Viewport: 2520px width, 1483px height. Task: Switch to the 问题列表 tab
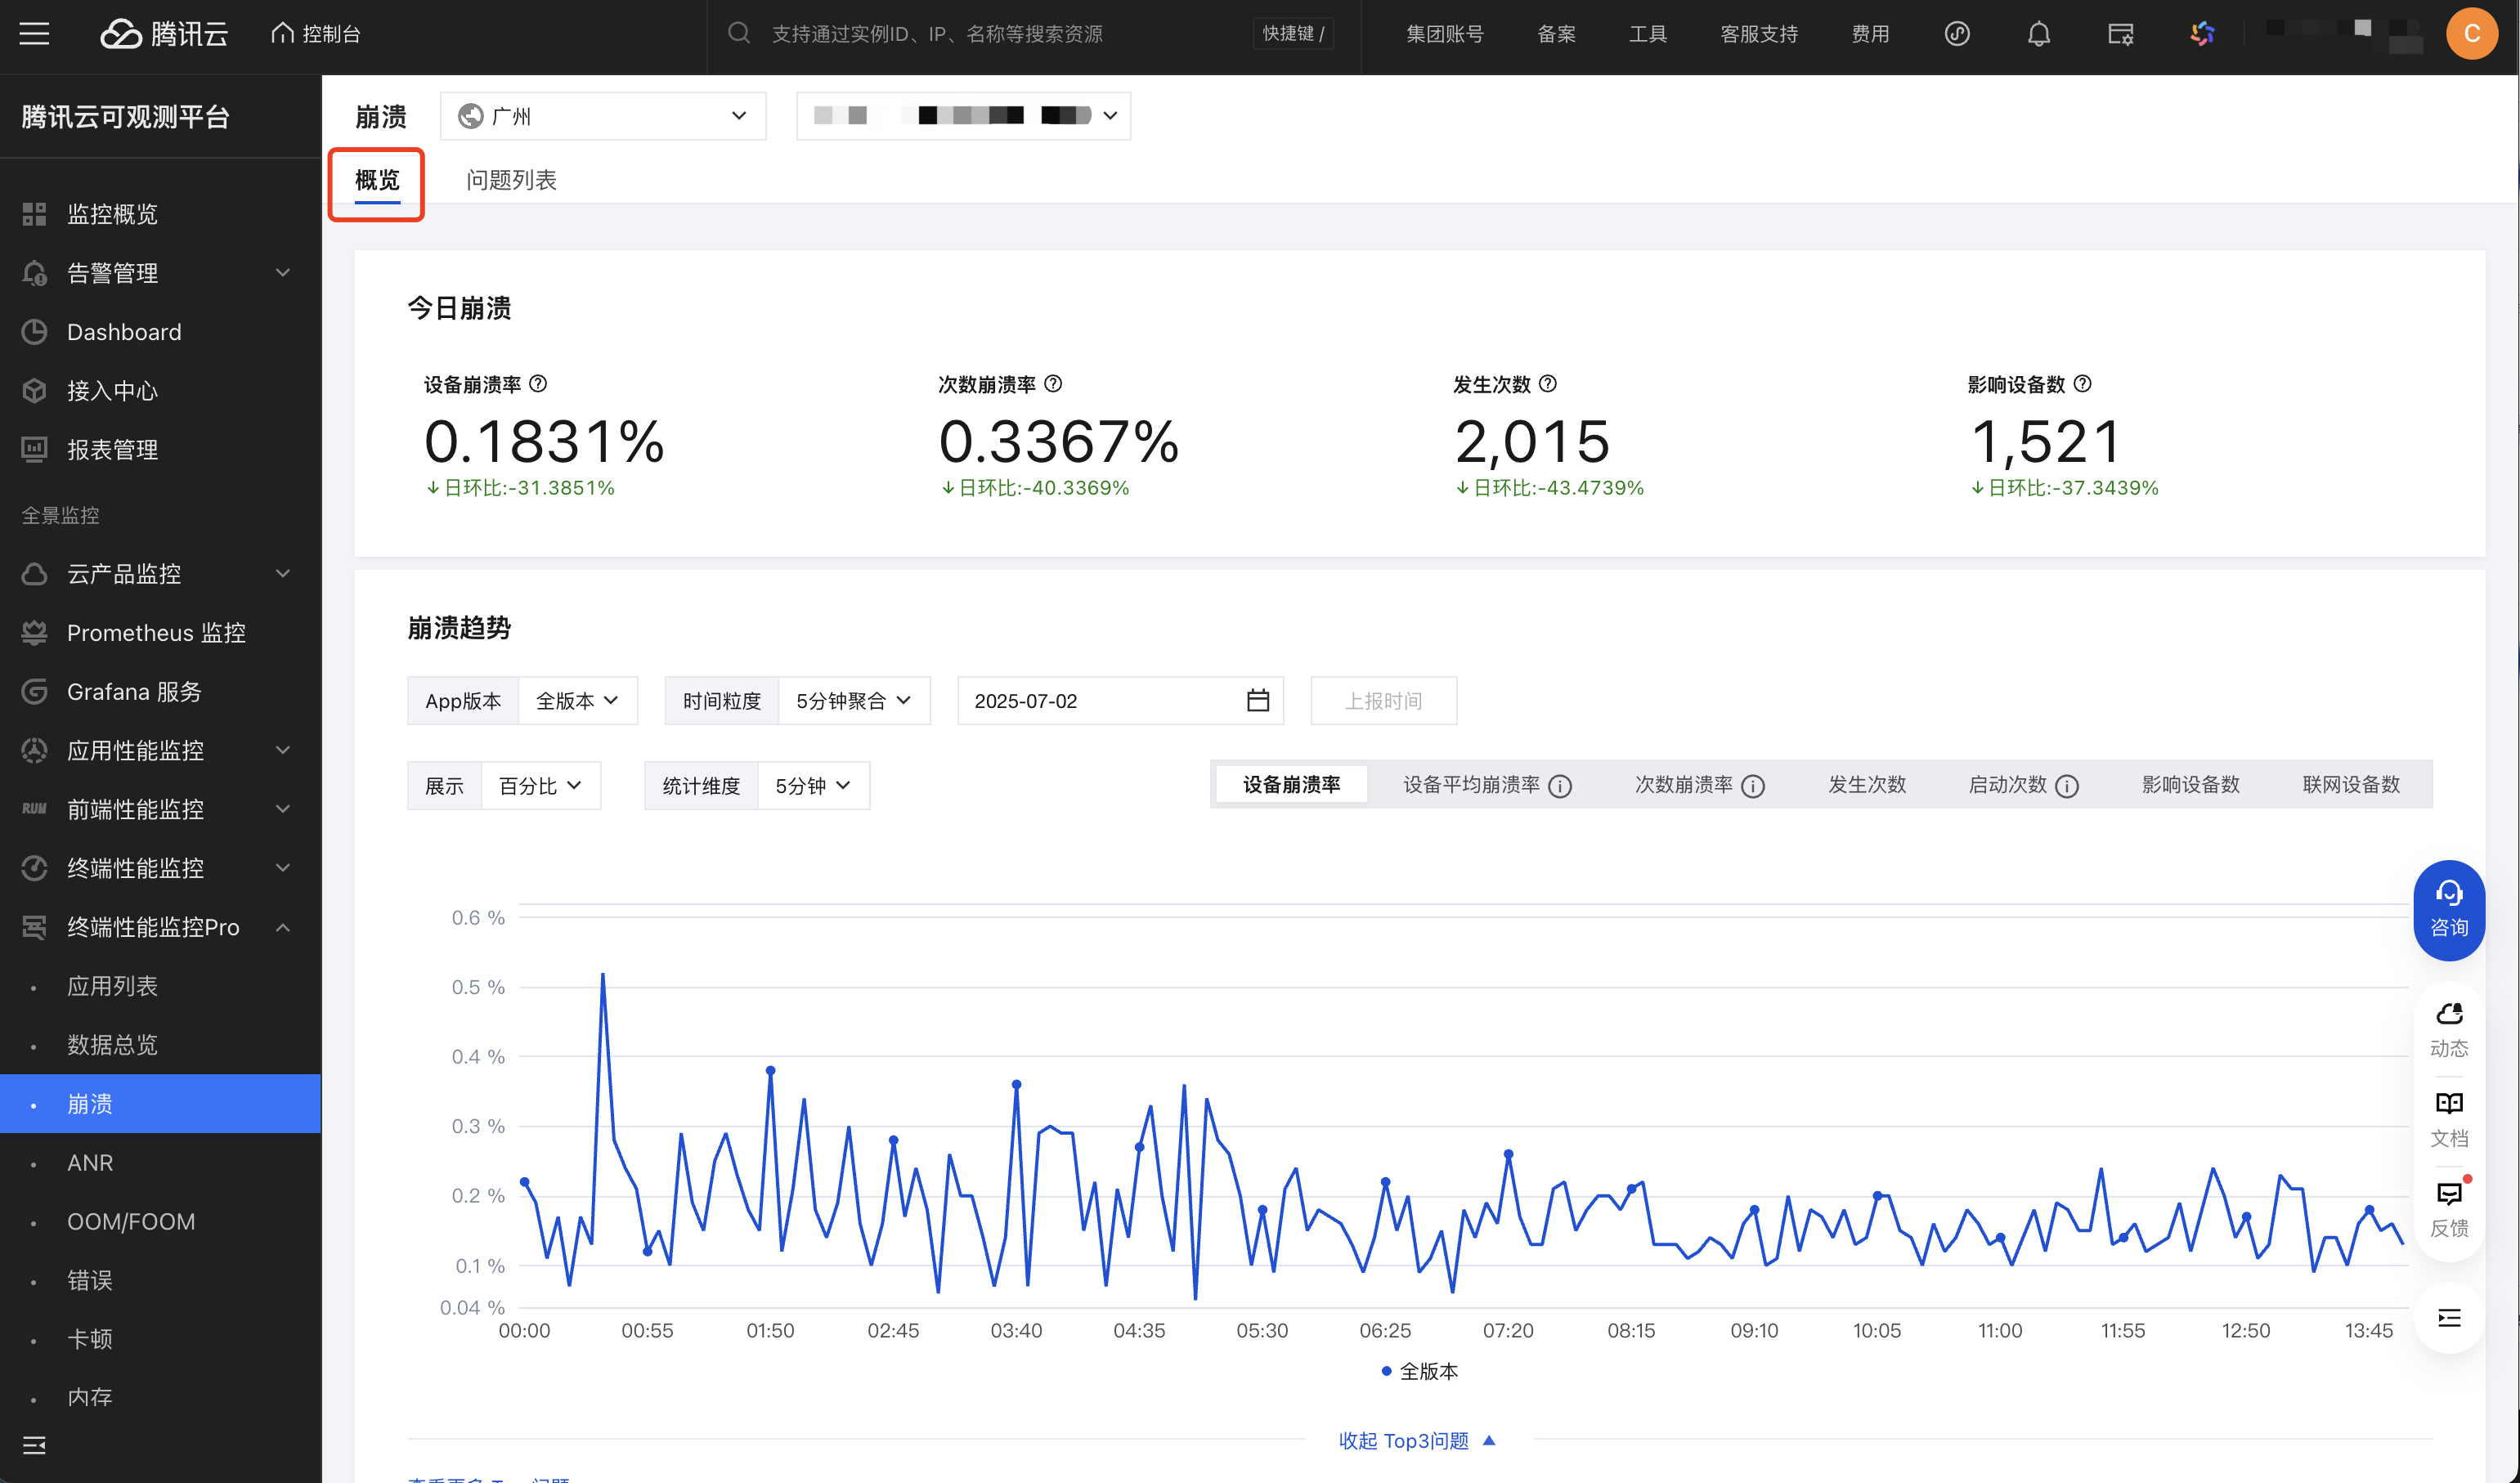(511, 180)
